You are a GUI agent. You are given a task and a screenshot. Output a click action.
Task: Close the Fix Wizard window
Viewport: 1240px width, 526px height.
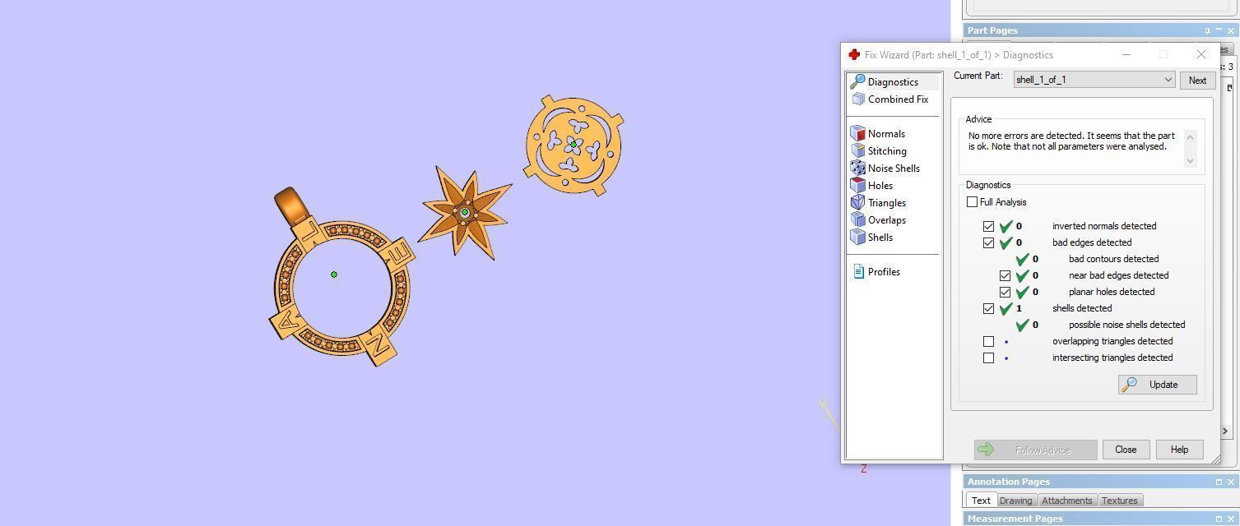pyautogui.click(x=1201, y=54)
